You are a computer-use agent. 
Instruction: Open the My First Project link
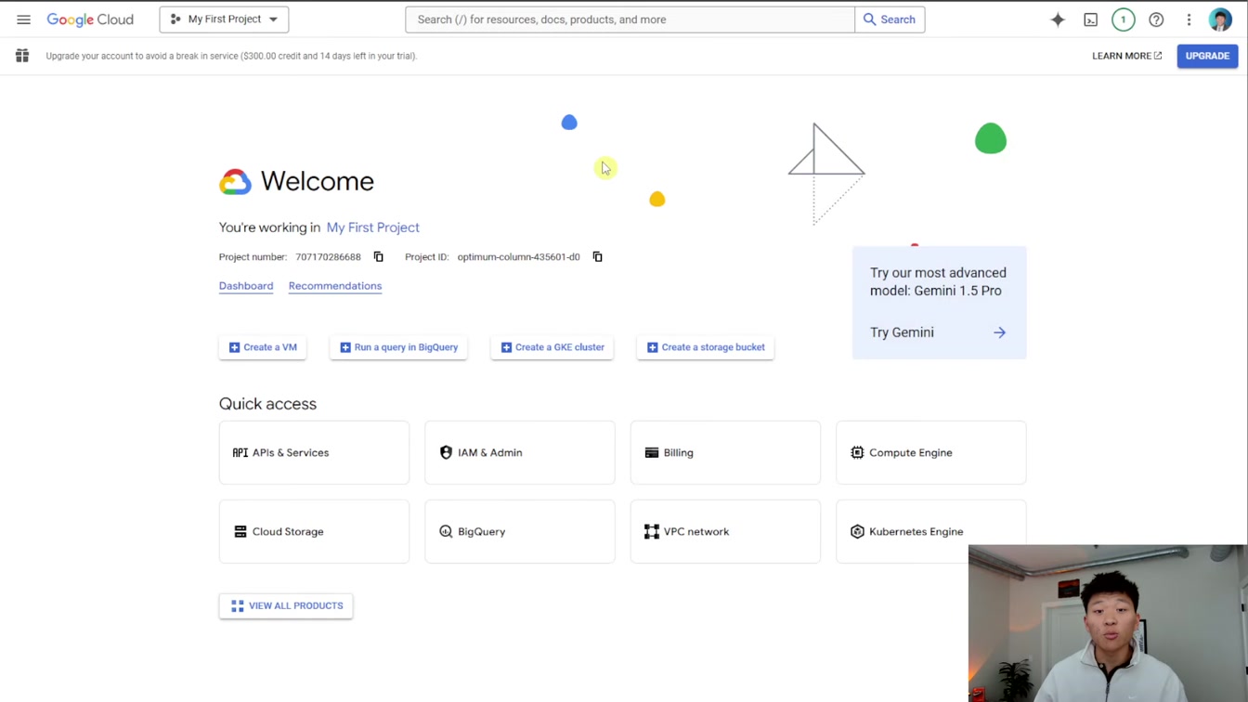(372, 227)
